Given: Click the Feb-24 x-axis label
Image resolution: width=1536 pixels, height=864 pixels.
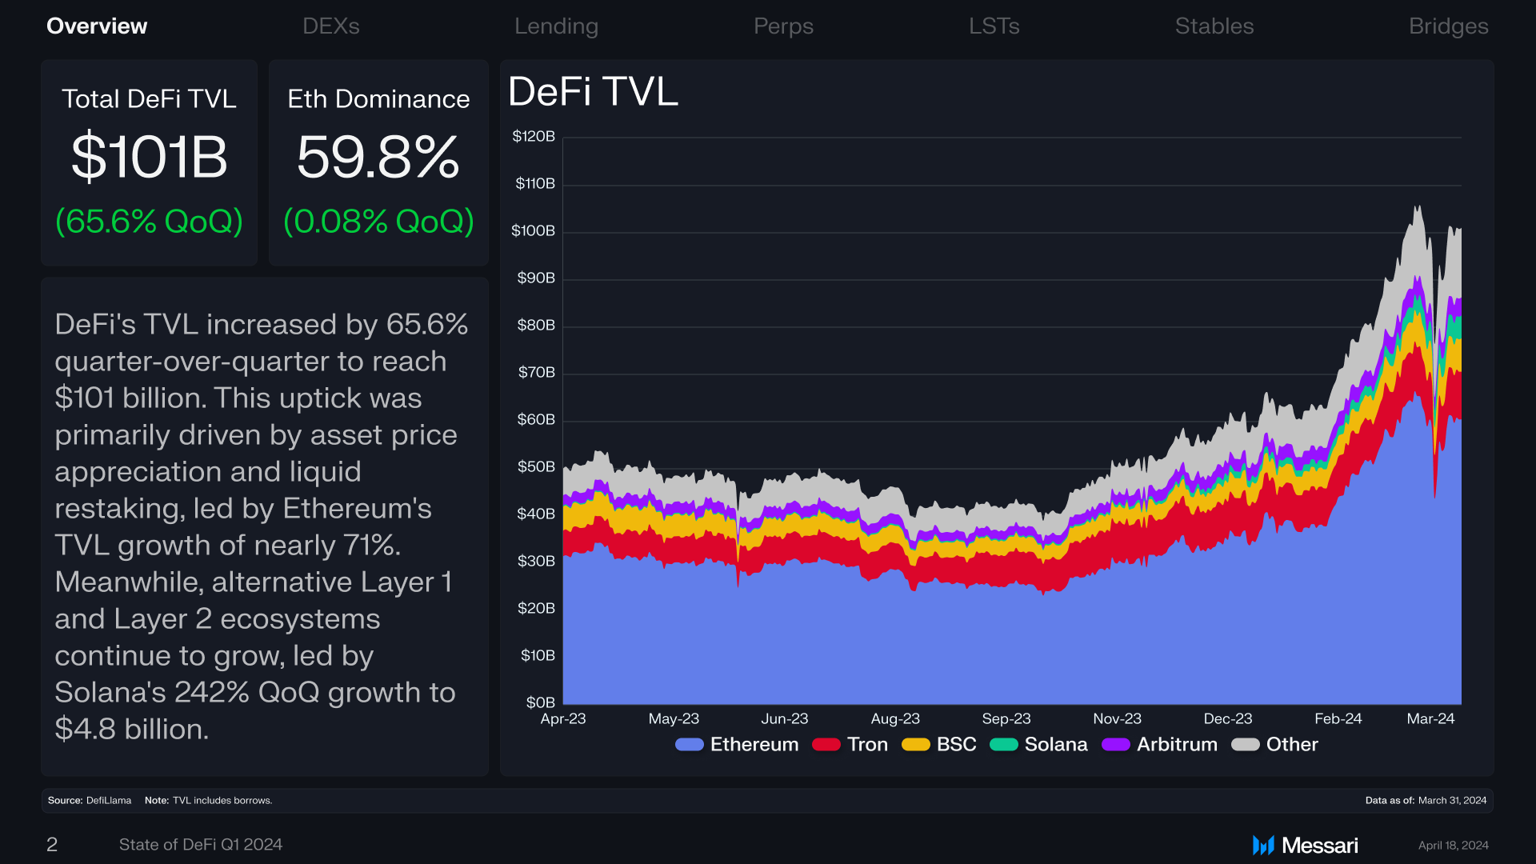Looking at the screenshot, I should (1338, 718).
